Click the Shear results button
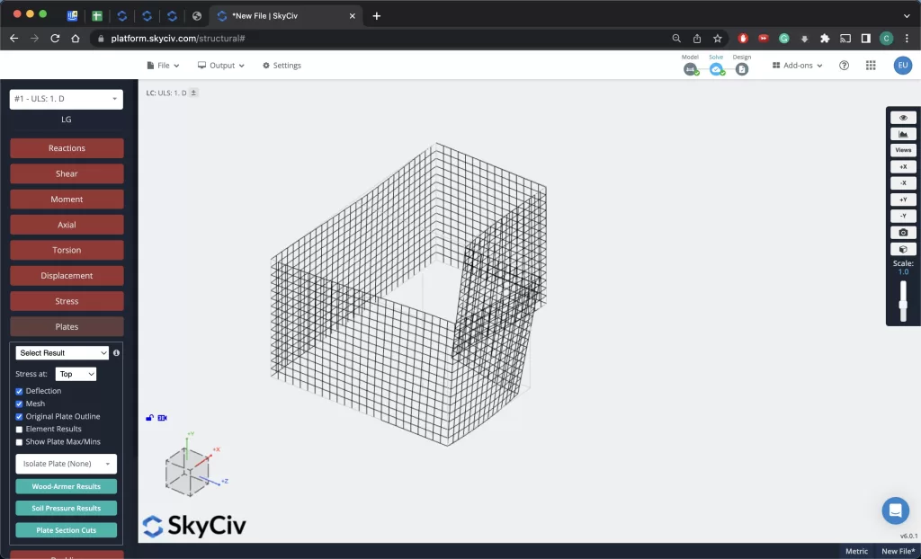Screen dimensions: 921x559 pos(67,173)
